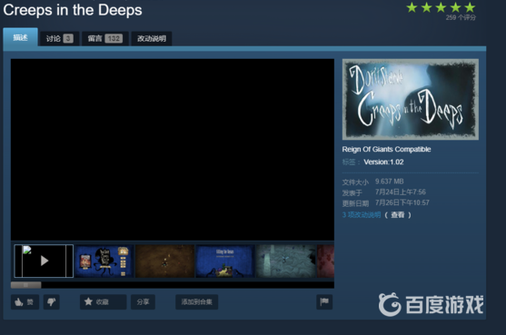
Task: Open the 改动说明 change notes tab
Action: click(x=152, y=39)
